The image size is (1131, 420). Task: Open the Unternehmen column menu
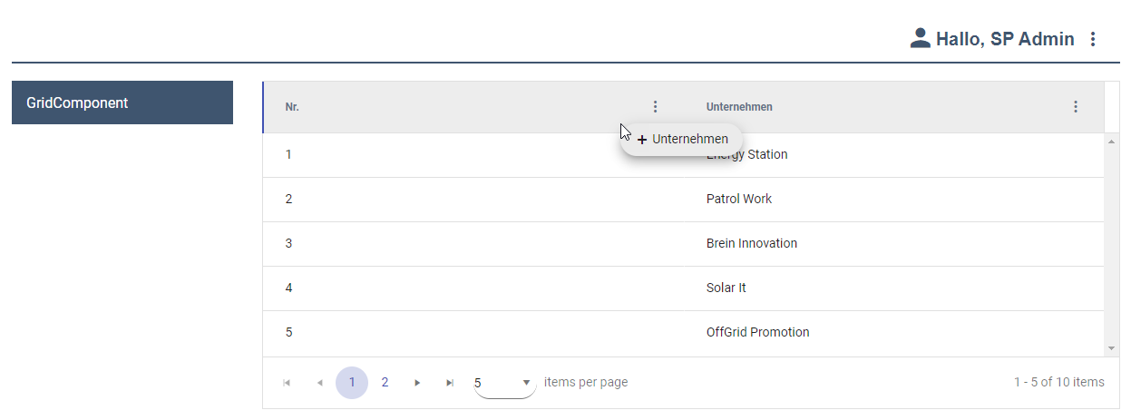pyautogui.click(x=1076, y=107)
